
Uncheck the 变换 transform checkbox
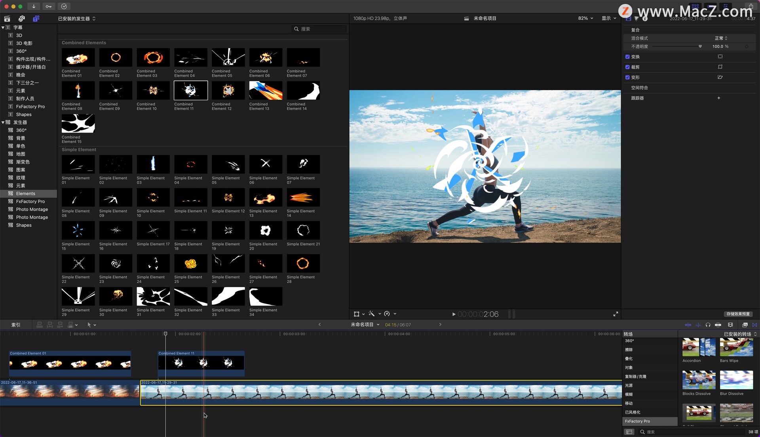pyautogui.click(x=627, y=57)
